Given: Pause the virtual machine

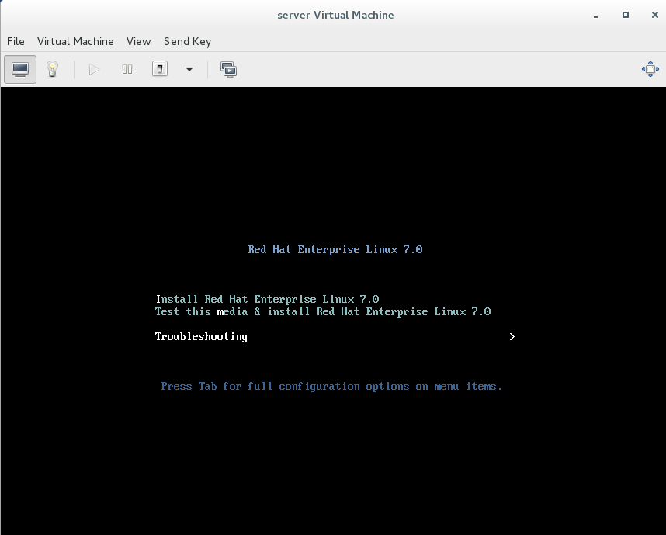Looking at the screenshot, I should [x=127, y=69].
